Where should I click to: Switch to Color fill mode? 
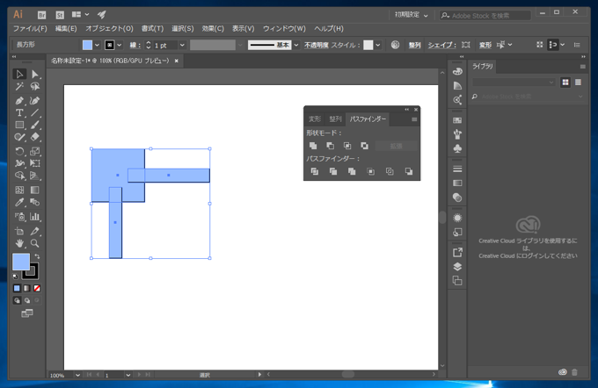[17, 288]
